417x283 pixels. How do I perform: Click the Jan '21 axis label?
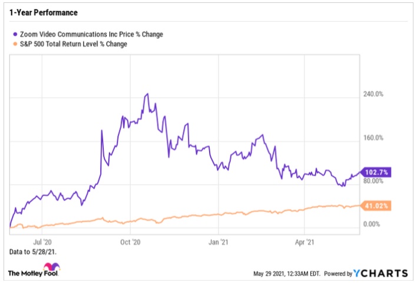[x=219, y=241]
